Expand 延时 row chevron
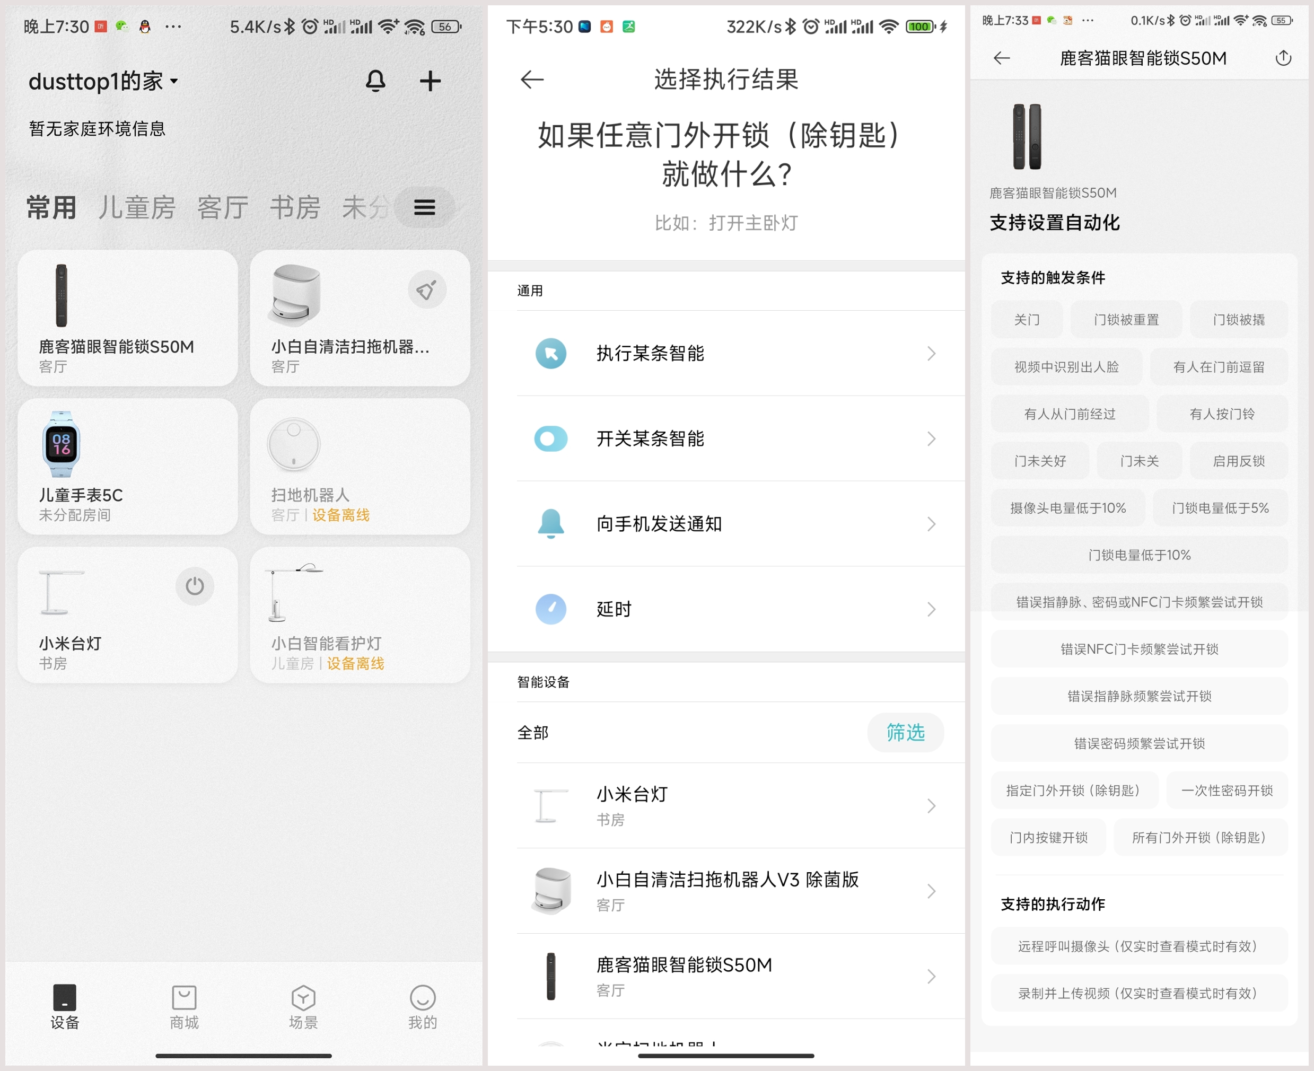Screen dimensions: 1314x1071 932,609
